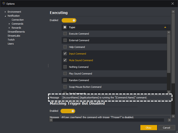The height and width of the screenshot is (133, 178).
Task: Select Notification in the options tree
Action: point(14,16)
